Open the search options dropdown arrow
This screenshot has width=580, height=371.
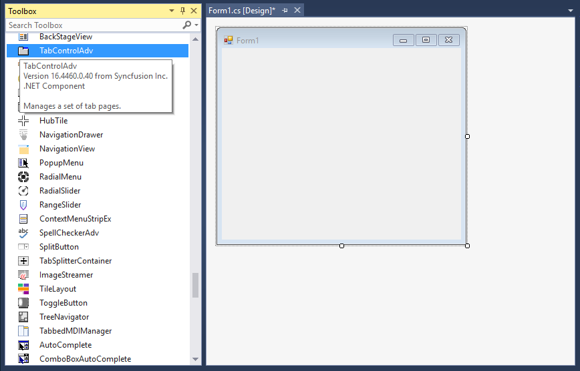click(x=196, y=25)
